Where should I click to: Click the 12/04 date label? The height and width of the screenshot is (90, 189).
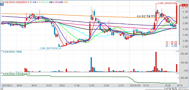pyautogui.click(x=106, y=85)
